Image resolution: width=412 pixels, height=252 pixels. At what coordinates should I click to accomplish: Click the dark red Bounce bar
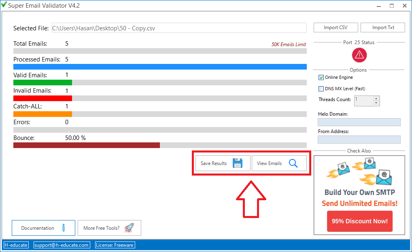[87, 145]
